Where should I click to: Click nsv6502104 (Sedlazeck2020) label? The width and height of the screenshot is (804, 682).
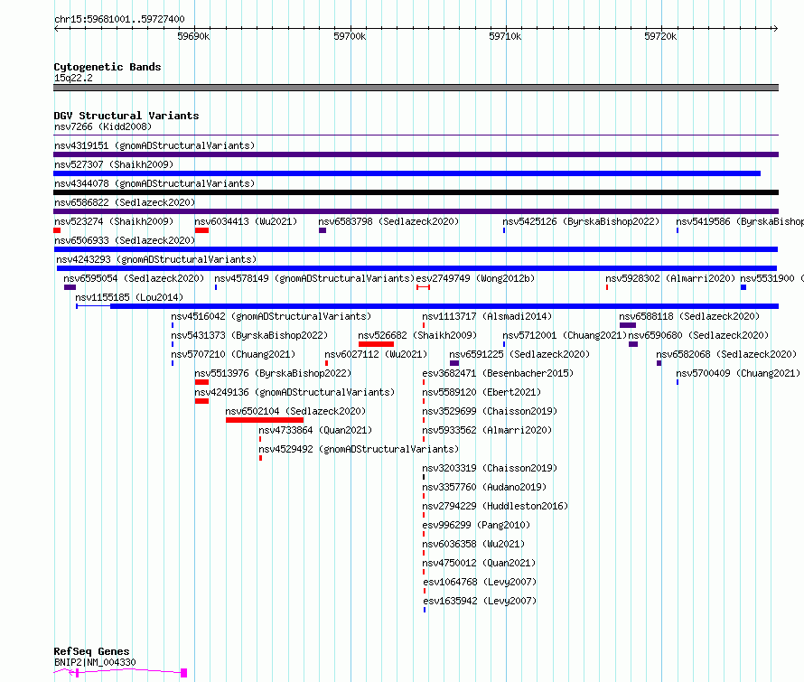click(x=296, y=411)
